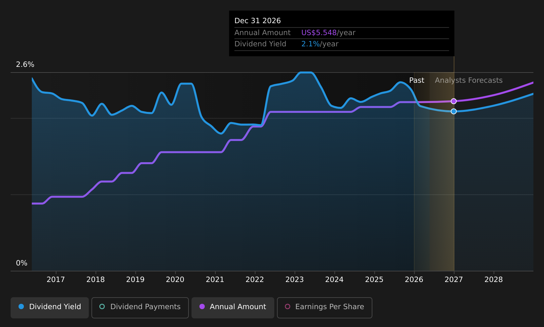Toggle the Annual Amount series

point(233,307)
